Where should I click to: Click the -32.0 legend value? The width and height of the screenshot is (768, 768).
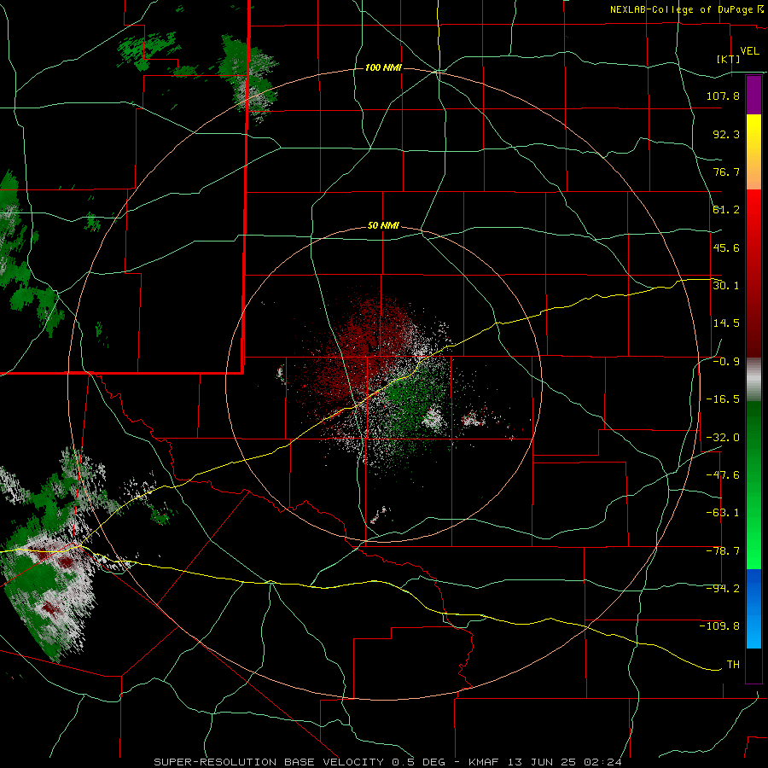point(723,438)
